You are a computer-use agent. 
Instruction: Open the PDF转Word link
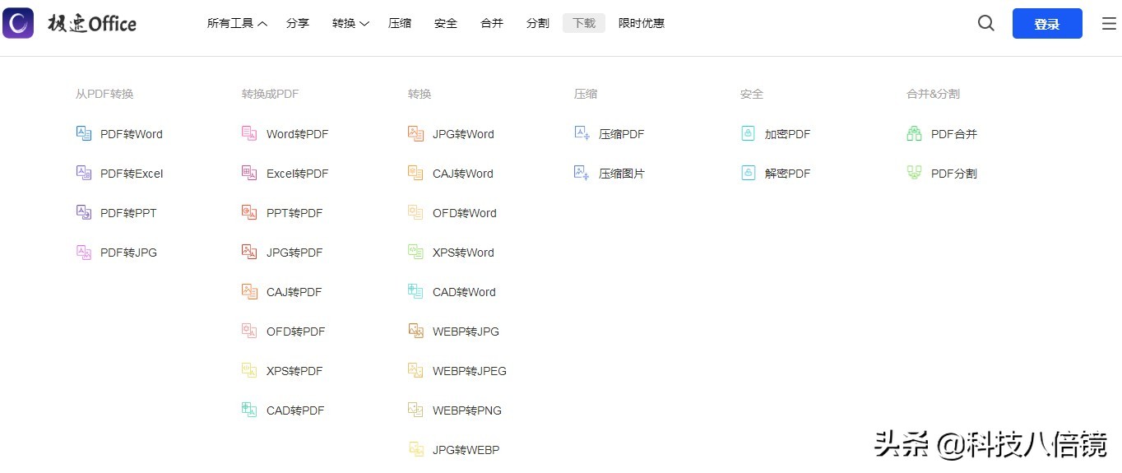coord(132,134)
